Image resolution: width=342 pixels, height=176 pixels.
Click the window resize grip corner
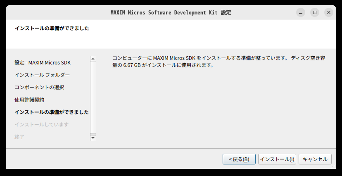click(x=334, y=166)
